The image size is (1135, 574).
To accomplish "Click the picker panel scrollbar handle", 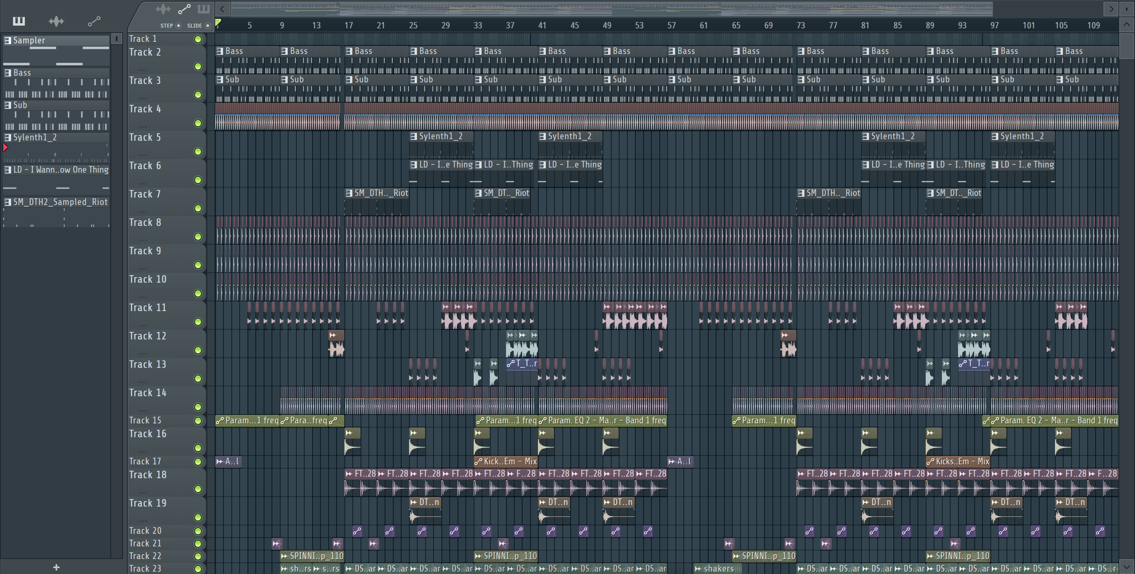I will 116,39.
